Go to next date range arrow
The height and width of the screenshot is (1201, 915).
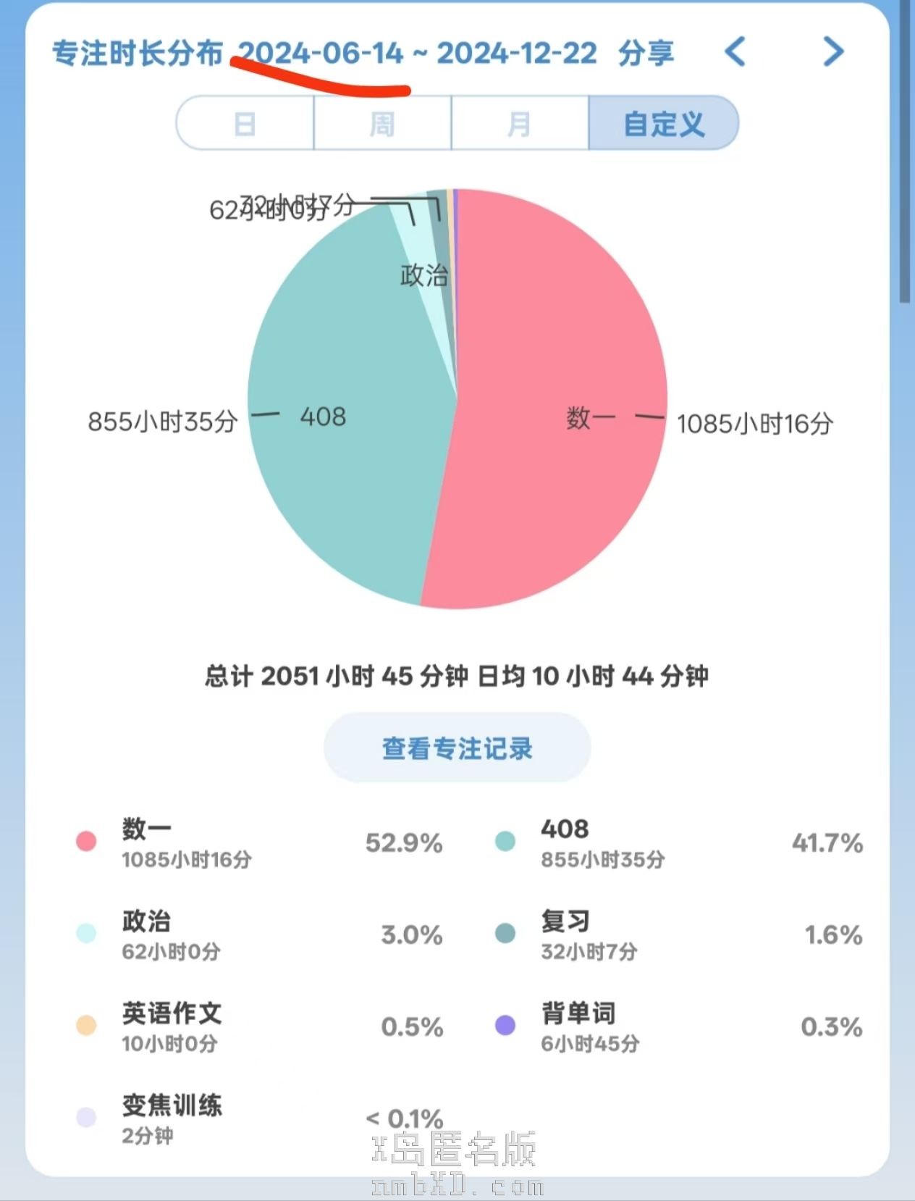tap(833, 52)
